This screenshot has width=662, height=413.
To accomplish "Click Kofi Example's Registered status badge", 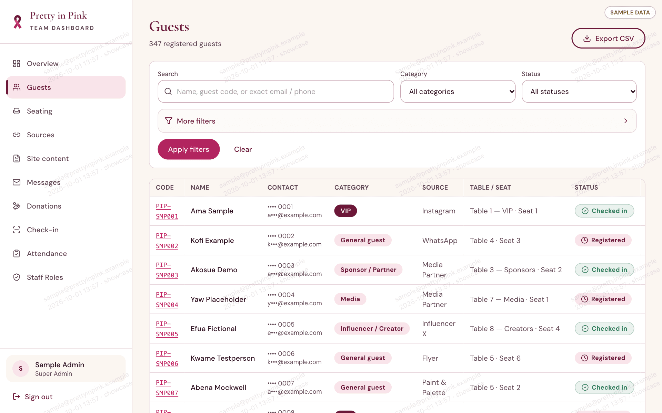I will tap(603, 240).
